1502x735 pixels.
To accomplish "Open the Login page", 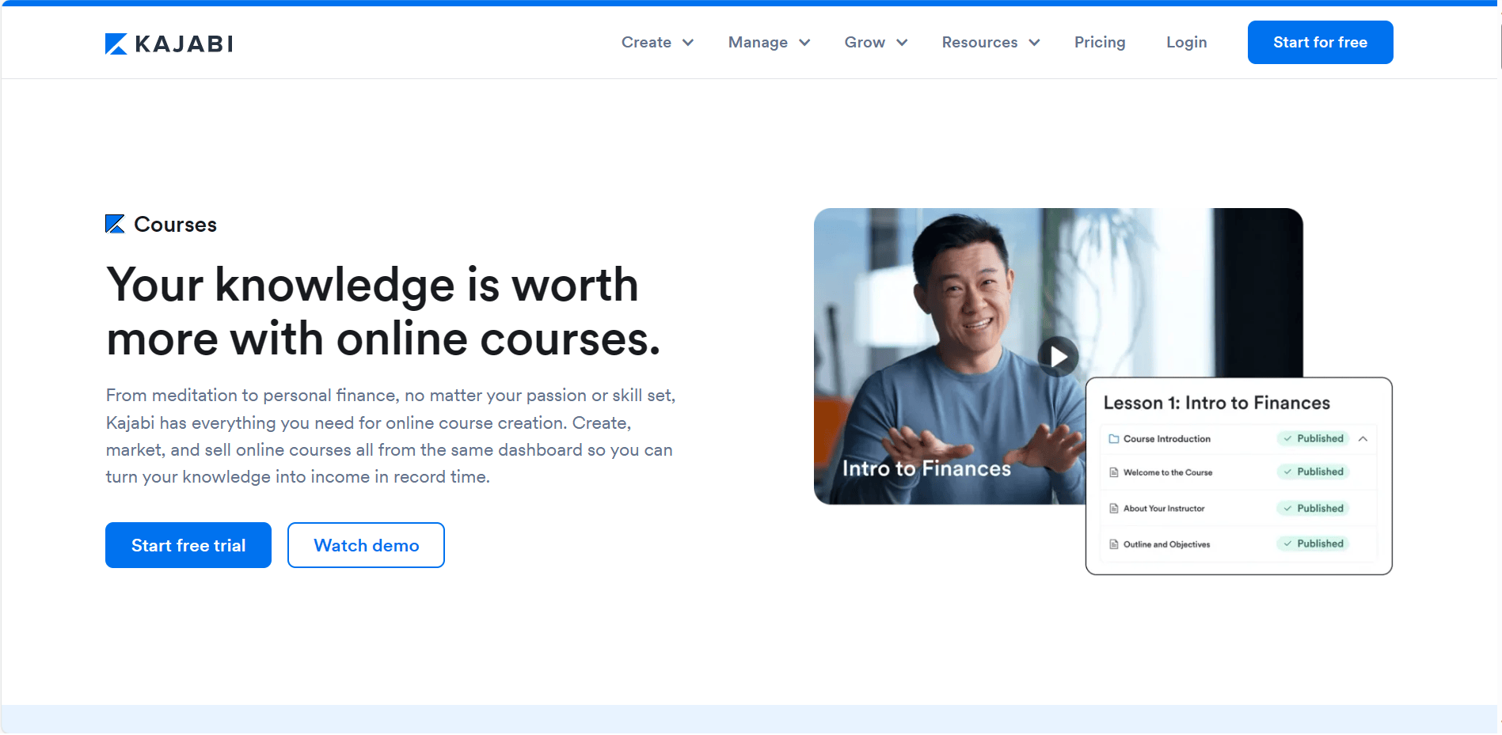I will 1186,42.
